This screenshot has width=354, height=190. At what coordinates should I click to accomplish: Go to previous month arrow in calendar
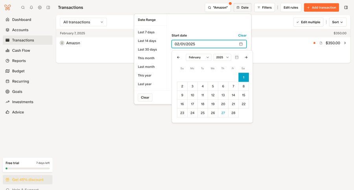(x=178, y=57)
